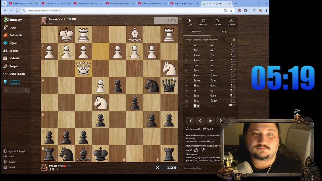Screen dimensions: 322x181
Task: Open browser extensions puzzle icon
Action: tap(246, 11)
